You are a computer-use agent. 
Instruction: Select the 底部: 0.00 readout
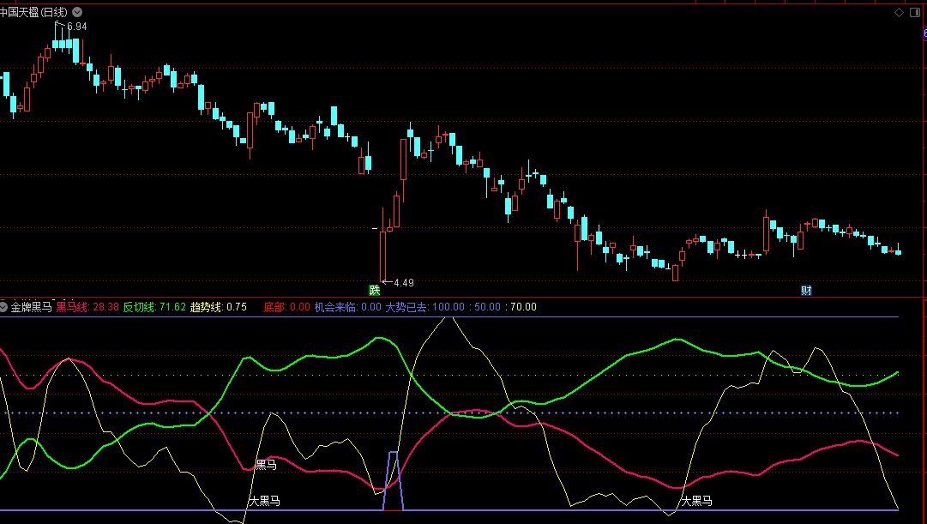click(286, 307)
